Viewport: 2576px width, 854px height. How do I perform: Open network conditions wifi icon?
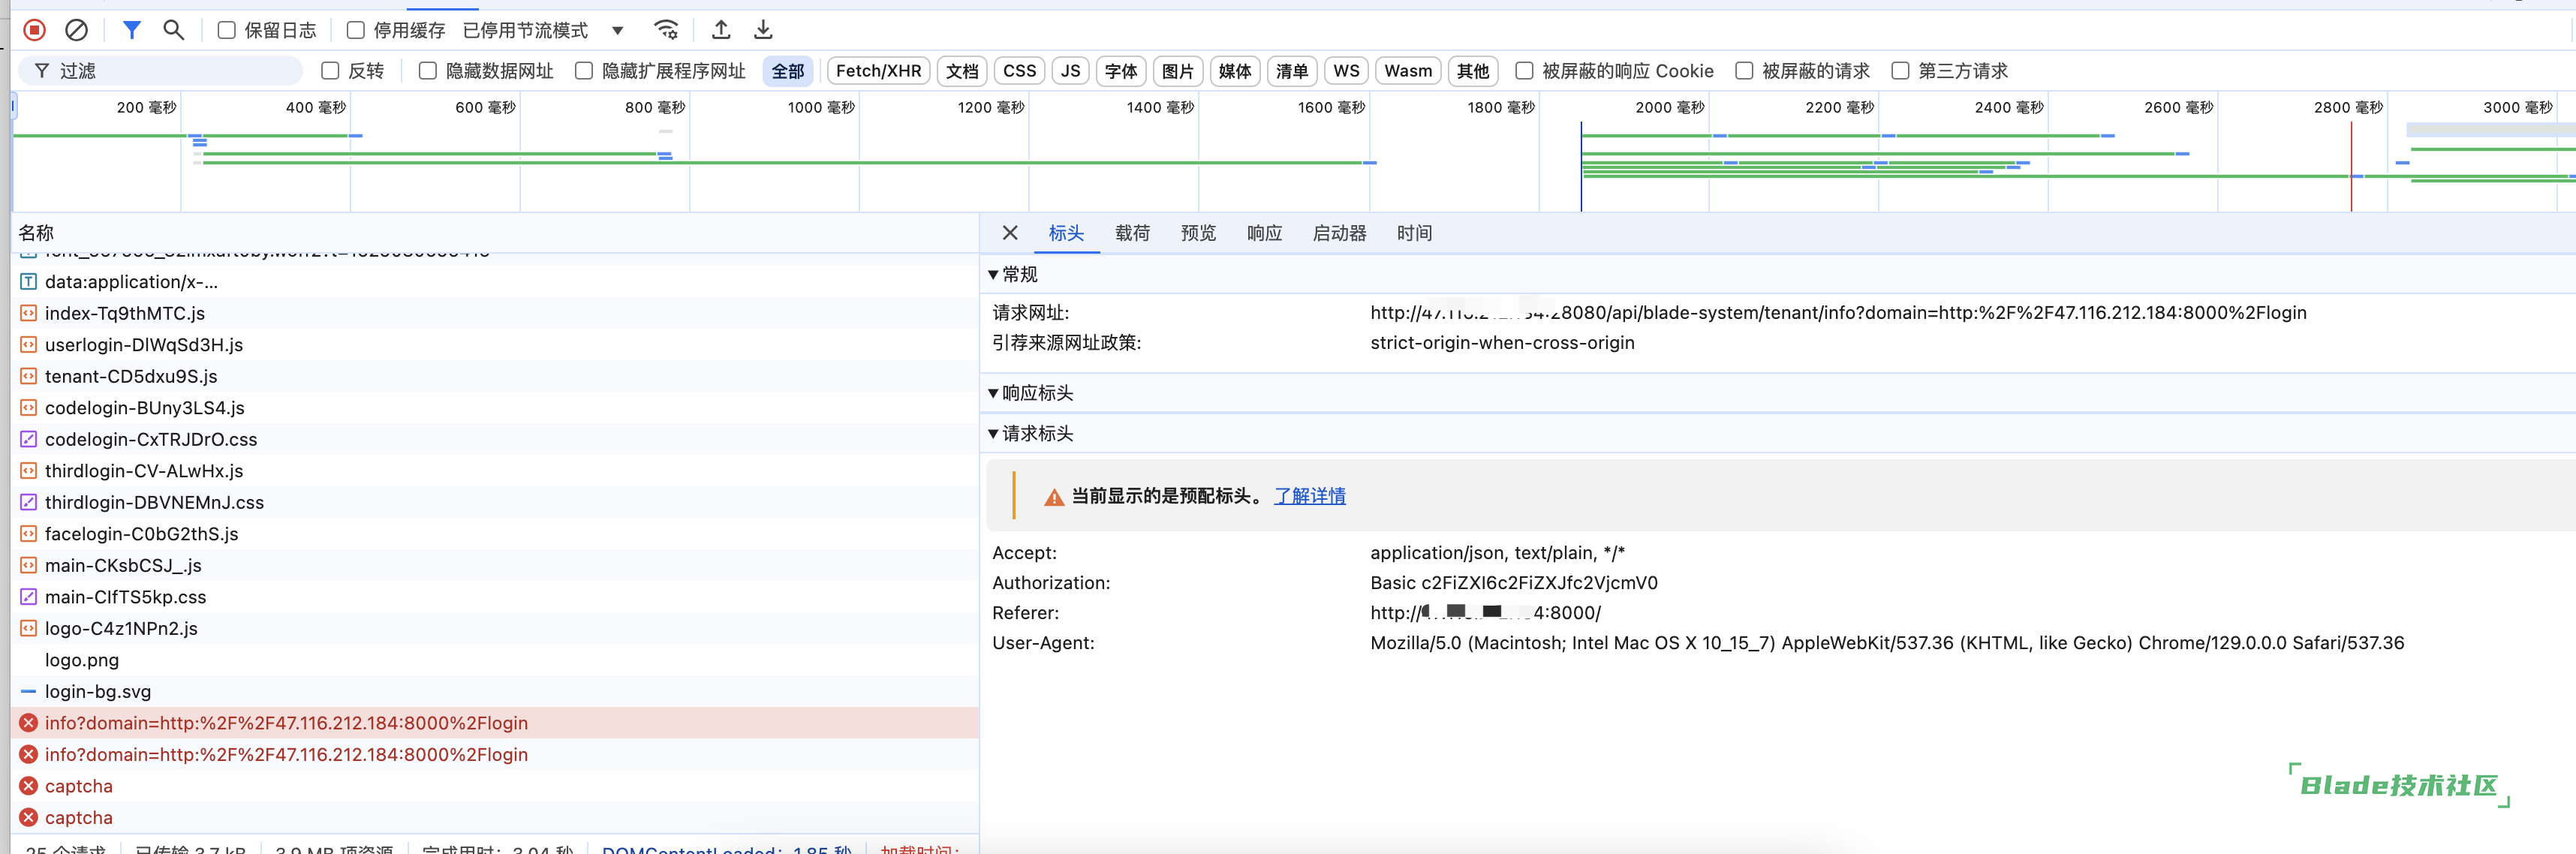click(x=666, y=30)
